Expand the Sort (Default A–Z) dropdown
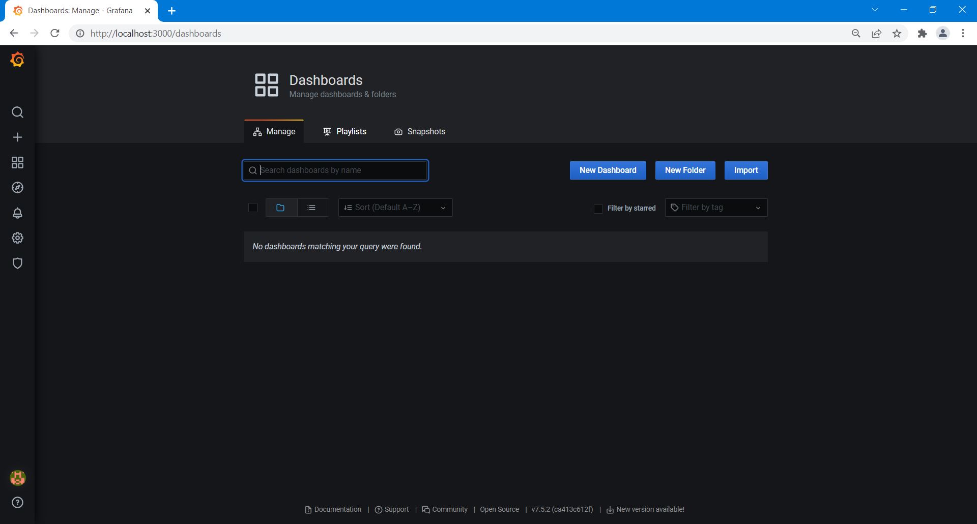This screenshot has width=977, height=524. point(395,208)
